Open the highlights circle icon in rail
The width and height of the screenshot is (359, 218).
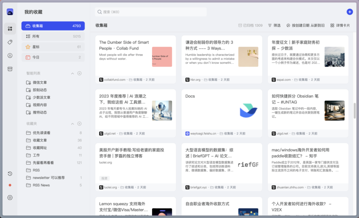coord(10,55)
